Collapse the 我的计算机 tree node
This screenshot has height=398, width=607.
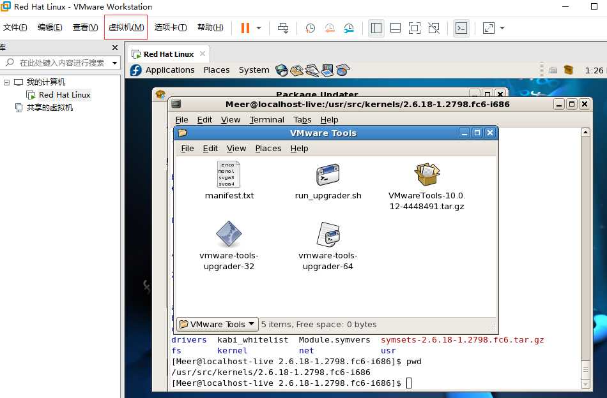coord(6,82)
